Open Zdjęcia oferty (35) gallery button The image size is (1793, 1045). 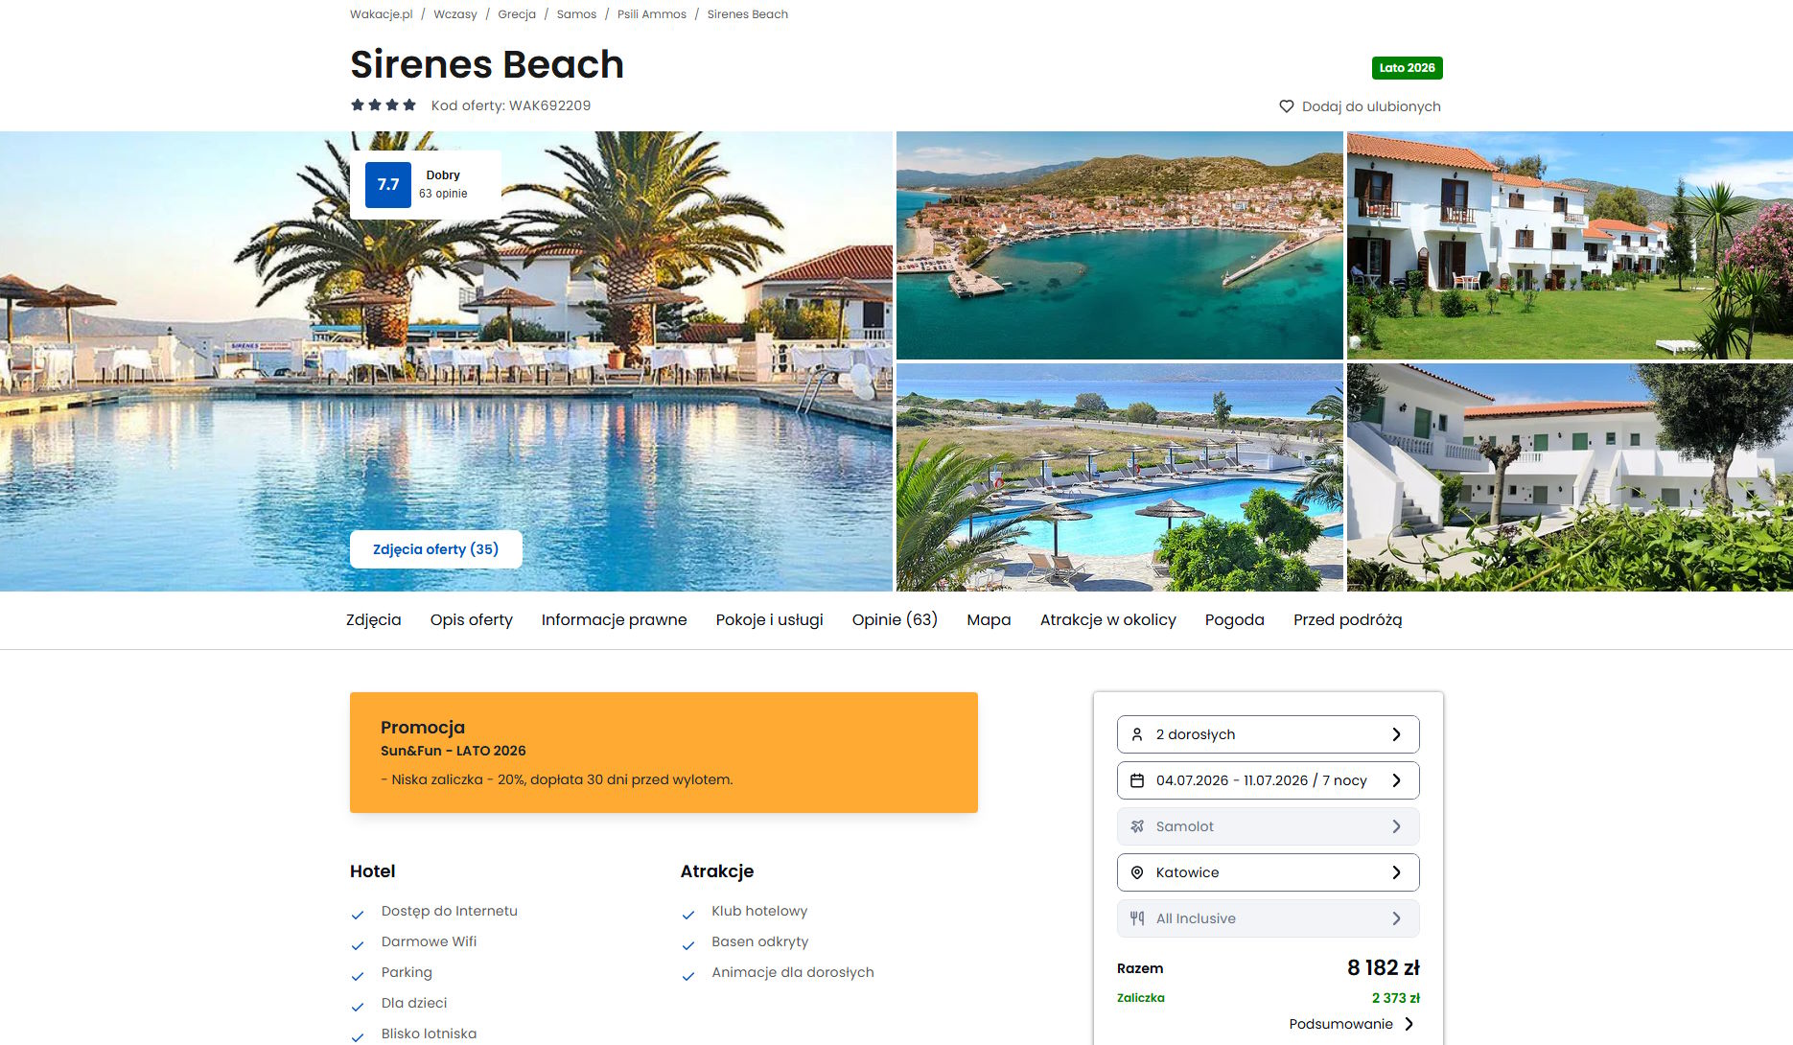click(436, 549)
